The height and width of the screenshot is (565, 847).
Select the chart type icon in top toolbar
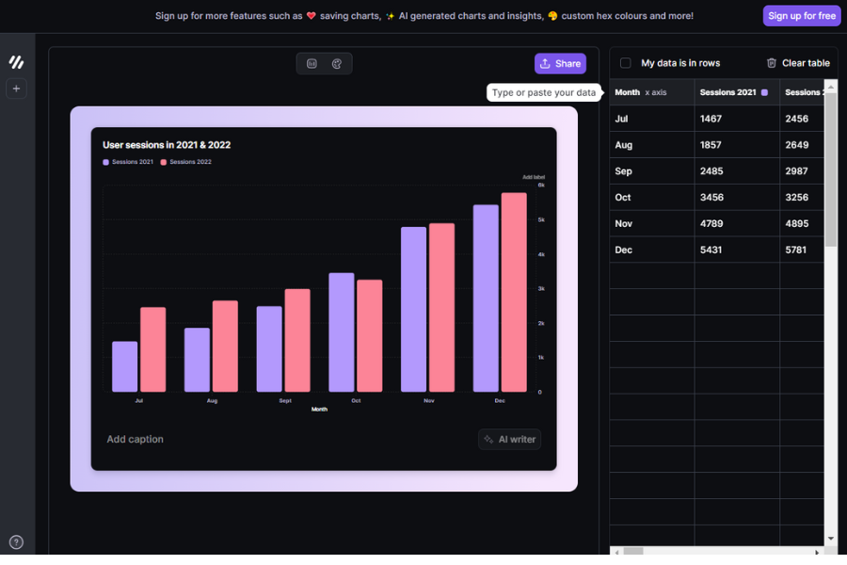click(x=312, y=63)
